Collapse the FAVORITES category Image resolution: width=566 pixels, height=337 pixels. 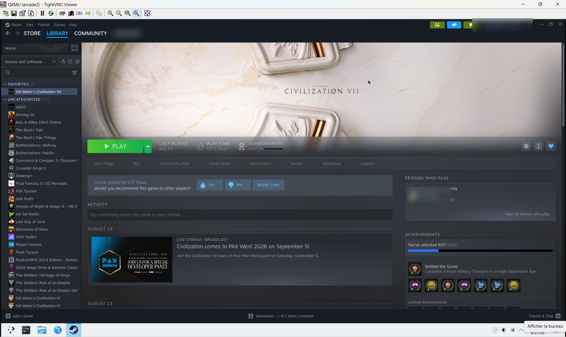click(x=5, y=84)
